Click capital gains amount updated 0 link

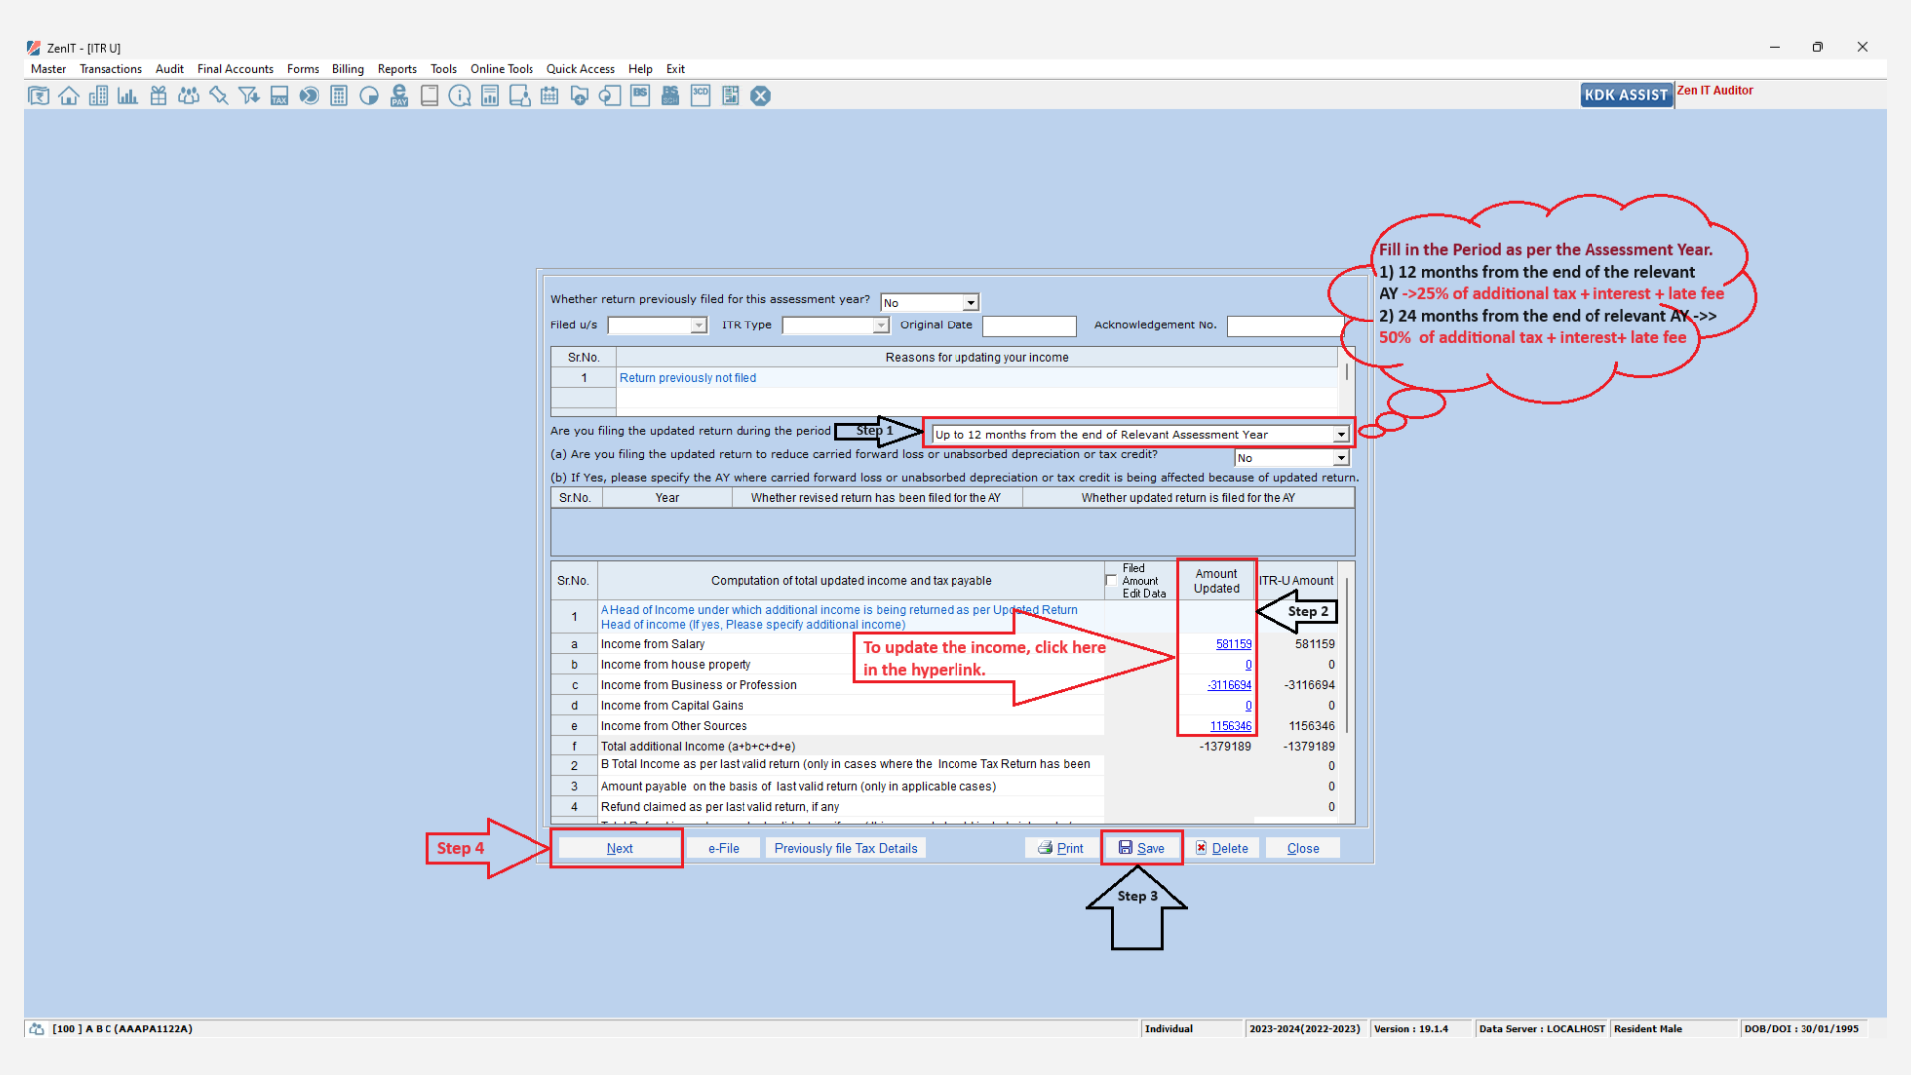pyautogui.click(x=1248, y=706)
